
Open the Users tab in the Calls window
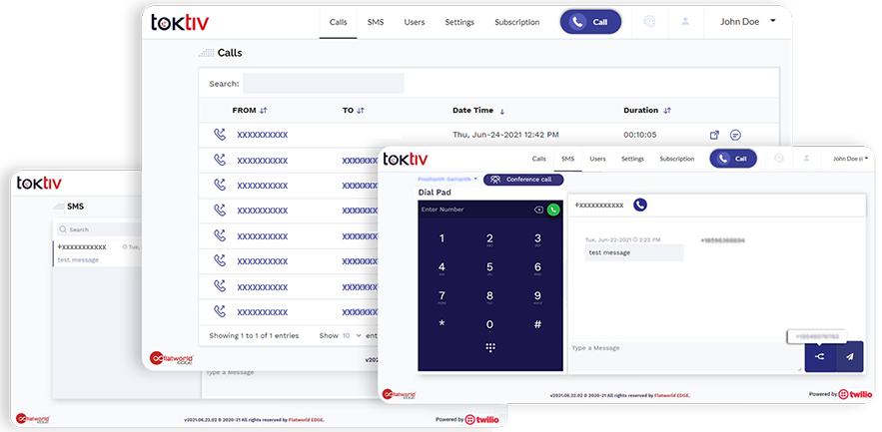pos(414,23)
